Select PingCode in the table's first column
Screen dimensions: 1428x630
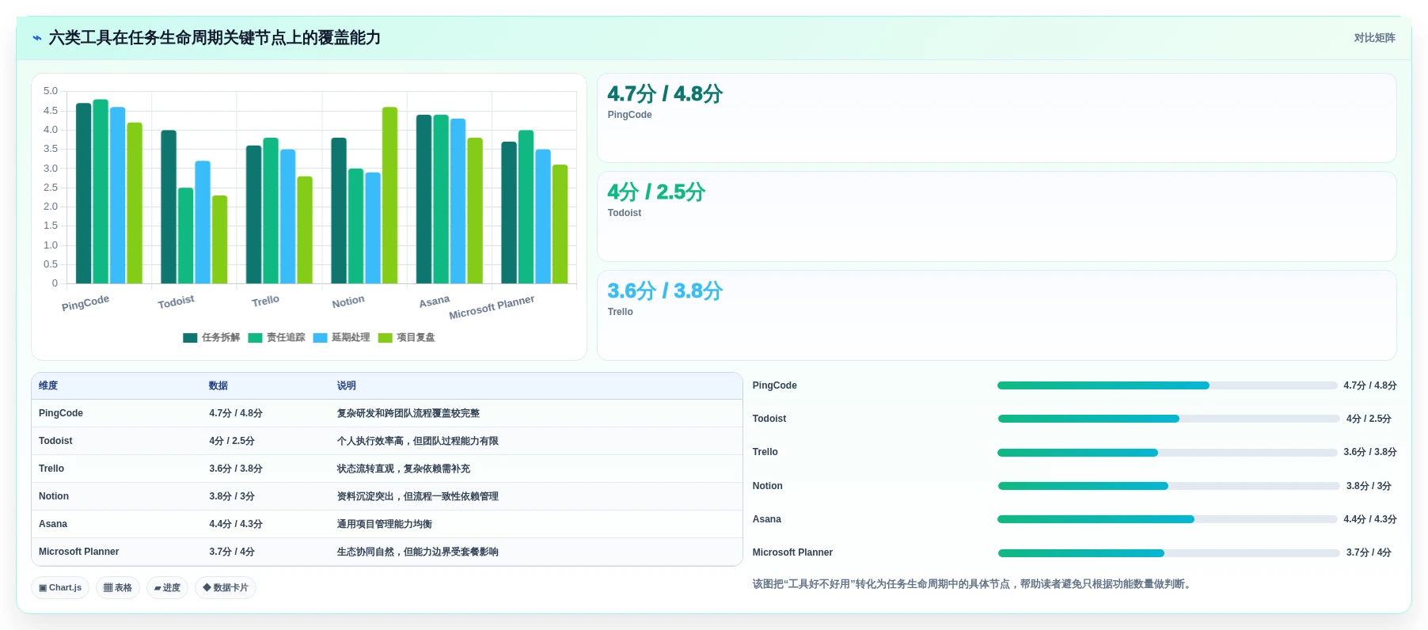coord(61,413)
